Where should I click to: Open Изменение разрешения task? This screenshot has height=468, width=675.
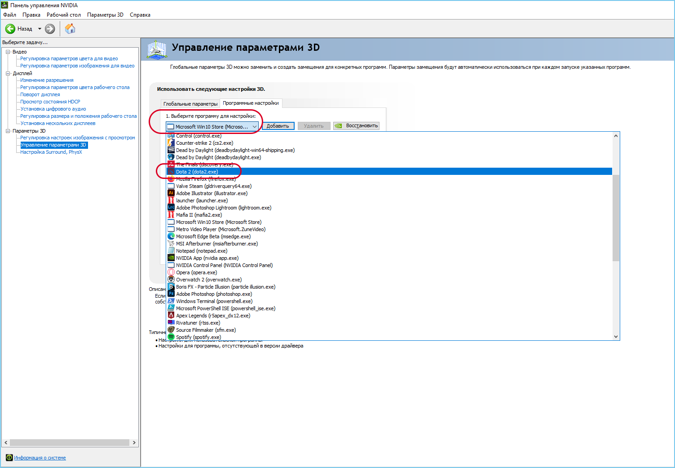point(47,80)
